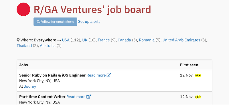Viewport: 229px width, 105px height.
Task: Filter jobs by Thailand
Action: click(x=24, y=46)
